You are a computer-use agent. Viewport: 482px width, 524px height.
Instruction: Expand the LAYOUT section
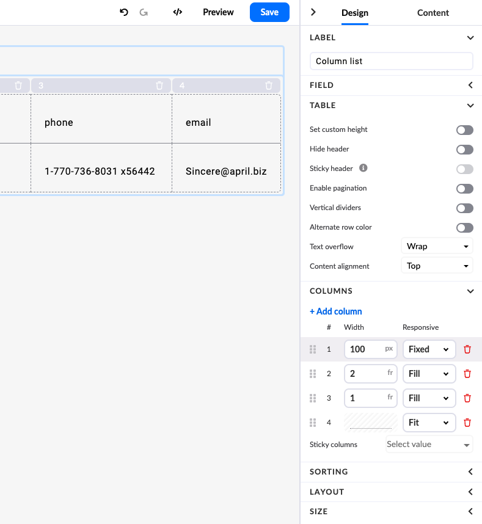click(470, 492)
